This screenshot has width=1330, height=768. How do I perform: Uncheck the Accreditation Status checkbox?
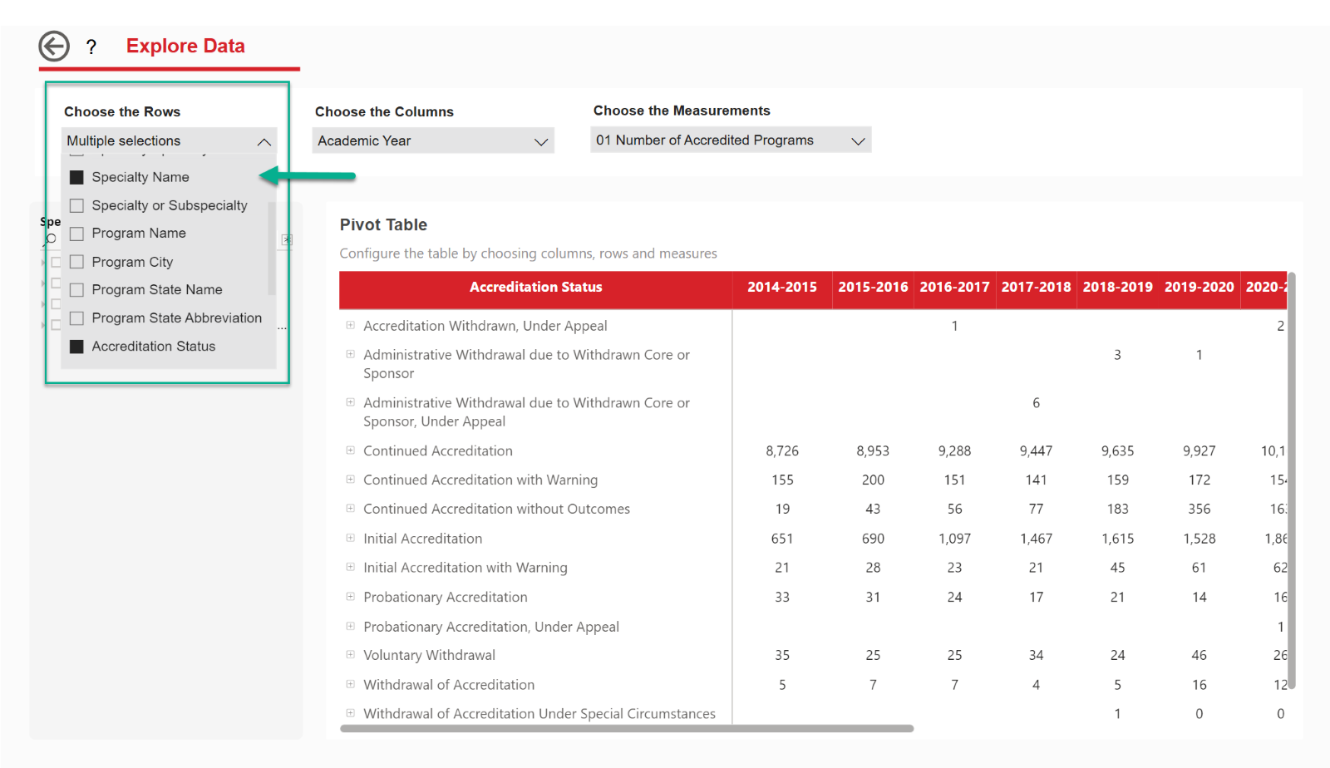click(76, 347)
